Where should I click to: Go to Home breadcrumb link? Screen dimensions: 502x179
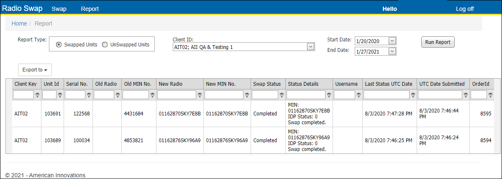tap(19, 23)
